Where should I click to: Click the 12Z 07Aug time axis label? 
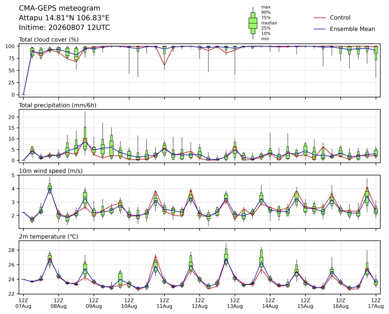tap(23, 303)
